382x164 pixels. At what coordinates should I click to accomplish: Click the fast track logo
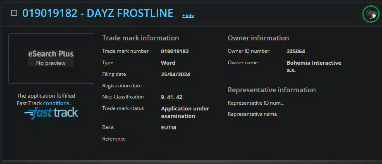[x=51, y=113]
